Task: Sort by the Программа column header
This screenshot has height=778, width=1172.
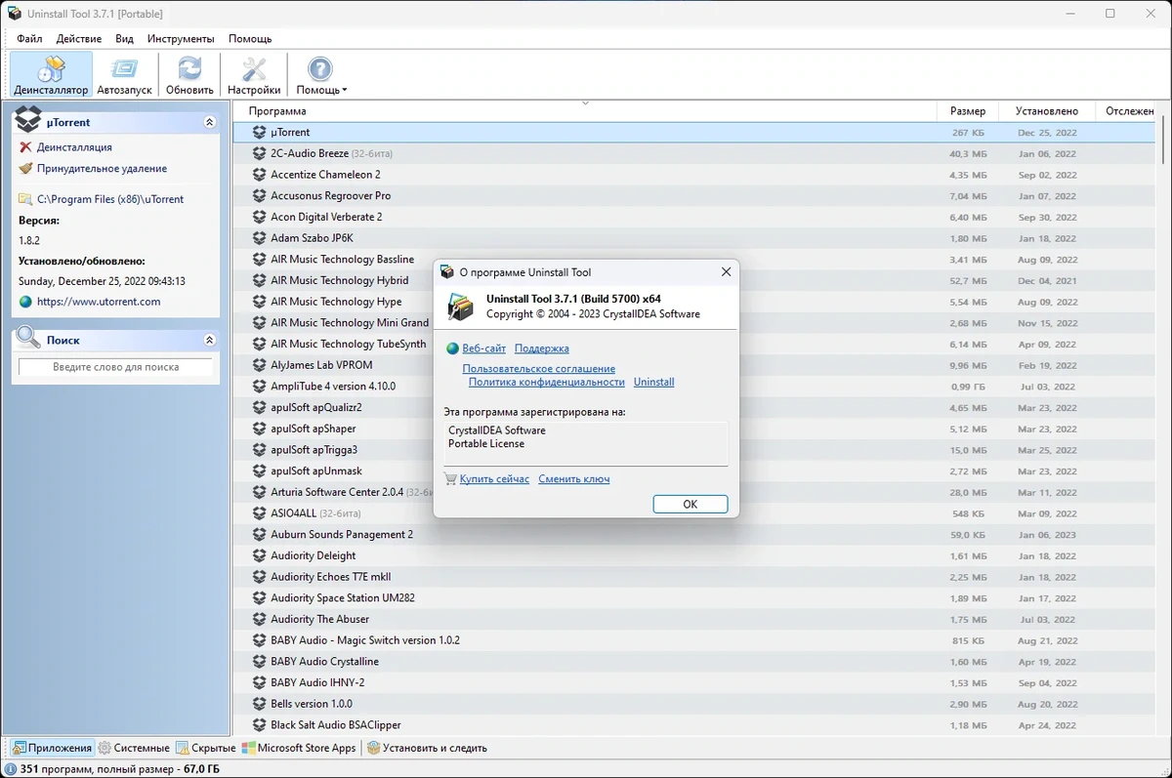Action: 584,111
